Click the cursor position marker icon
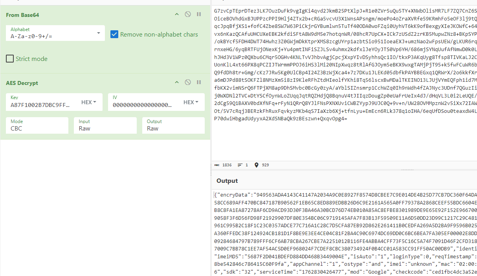 click(x=257, y=165)
